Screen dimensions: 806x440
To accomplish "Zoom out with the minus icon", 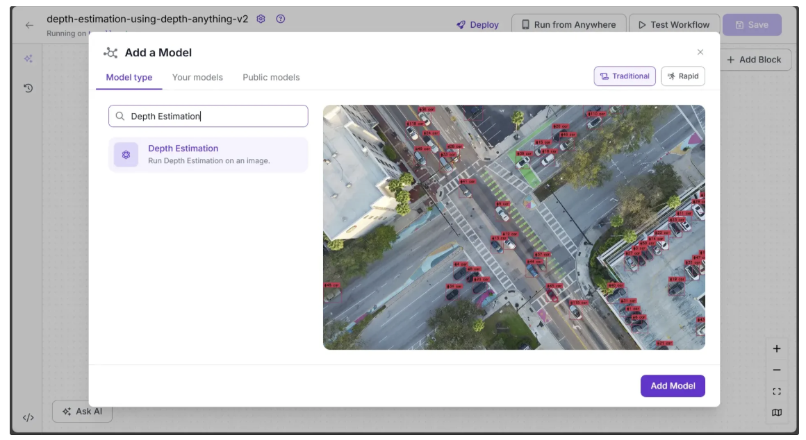I will click(x=777, y=371).
